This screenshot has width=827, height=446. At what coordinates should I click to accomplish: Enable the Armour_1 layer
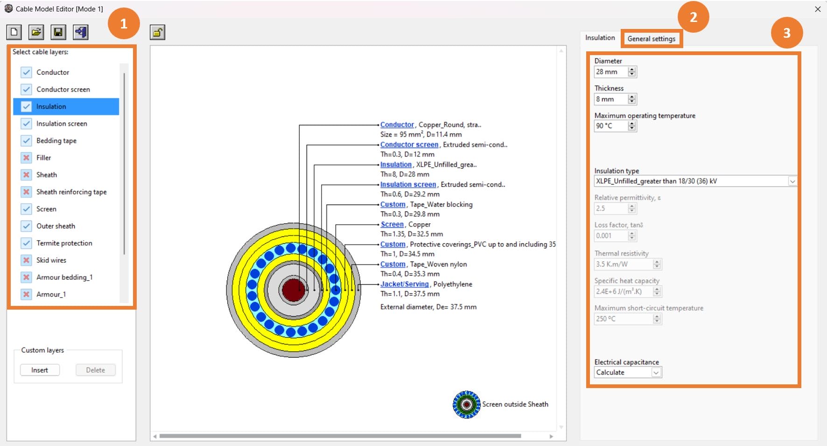(25, 294)
